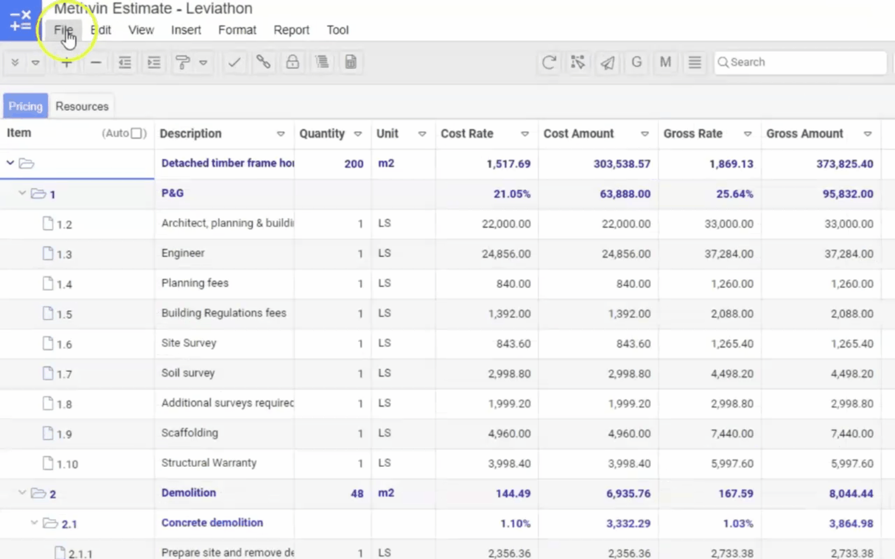The width and height of the screenshot is (895, 559).
Task: Click the padlock lock icon
Action: tap(293, 62)
